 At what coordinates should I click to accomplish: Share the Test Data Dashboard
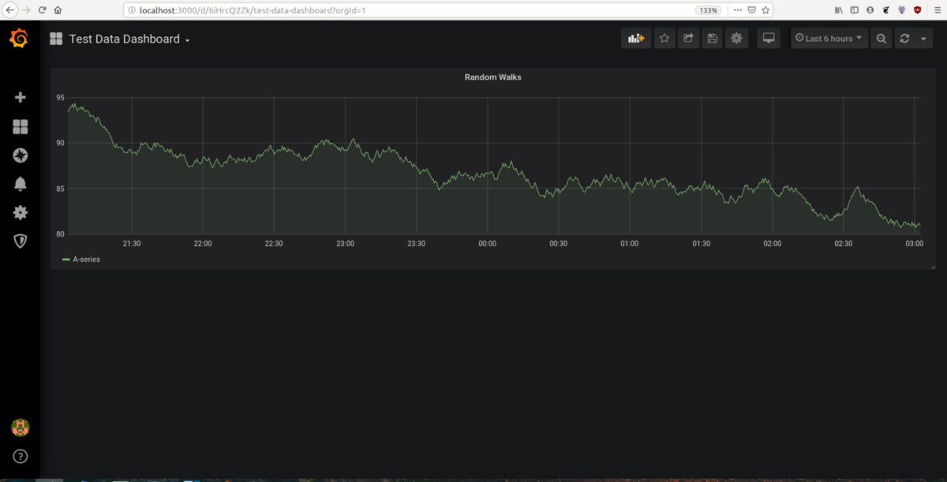click(688, 38)
